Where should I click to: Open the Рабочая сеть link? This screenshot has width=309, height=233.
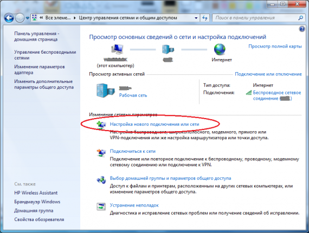pyautogui.click(x=133, y=95)
